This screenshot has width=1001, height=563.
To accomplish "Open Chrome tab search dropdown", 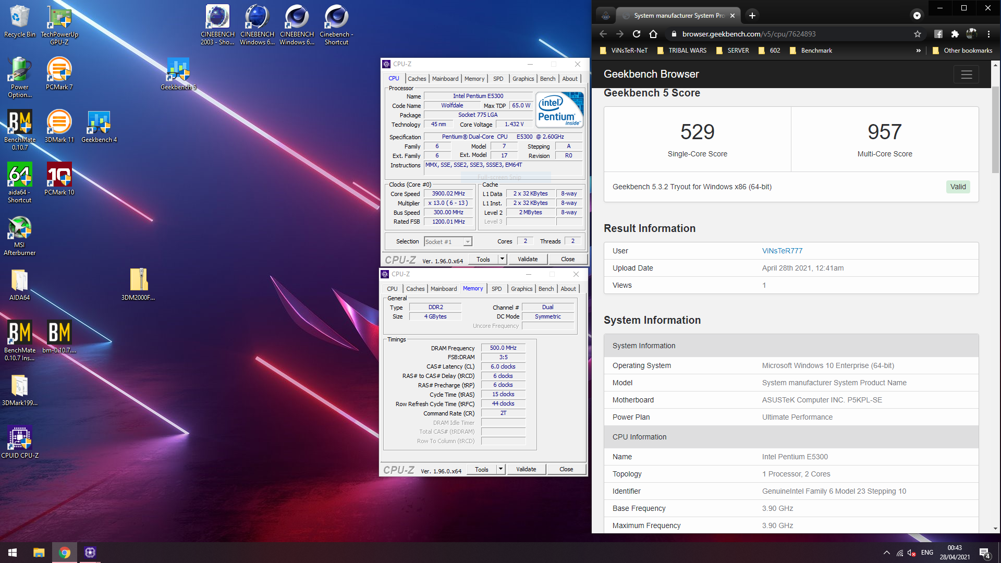I will [917, 16].
